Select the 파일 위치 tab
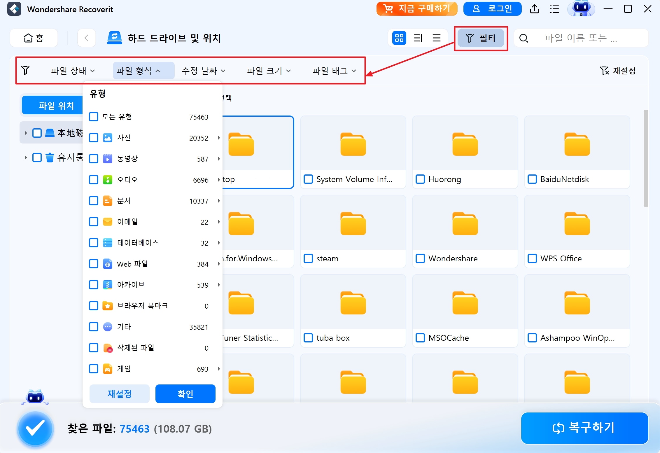660x453 pixels. tap(53, 105)
